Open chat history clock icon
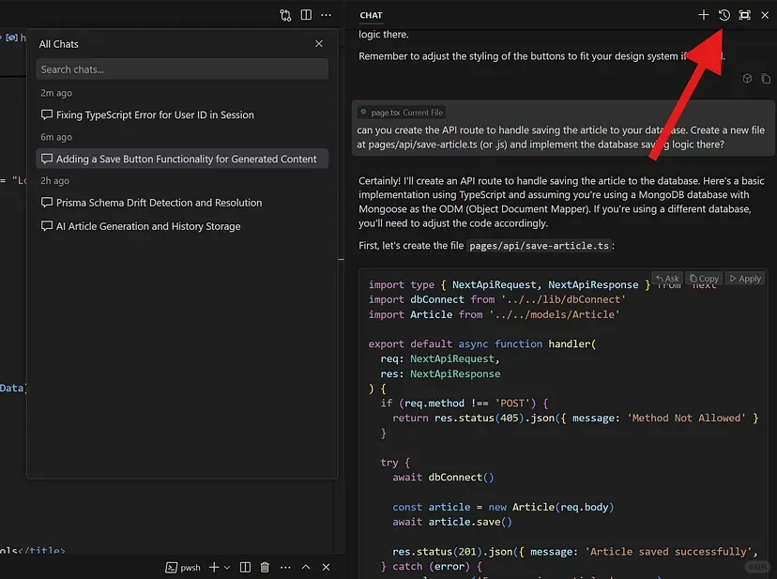This screenshot has width=777, height=579. click(724, 15)
